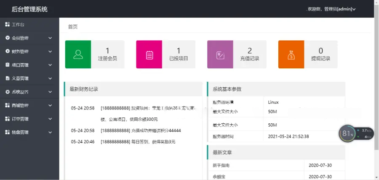Image resolution: width=379 pixels, height=180 pixels.
Task: Click the green registered member user icon
Action: click(78, 55)
